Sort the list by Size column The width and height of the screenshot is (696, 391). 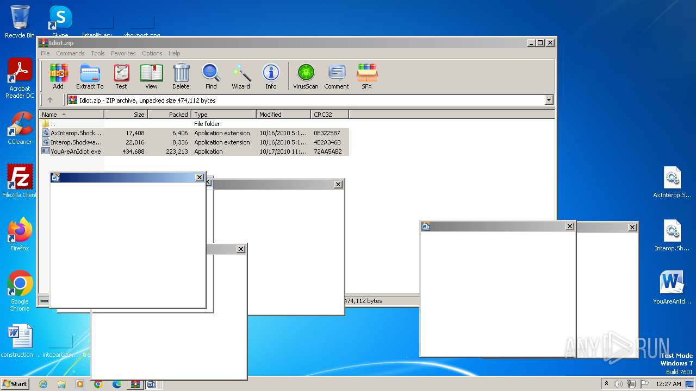126,115
